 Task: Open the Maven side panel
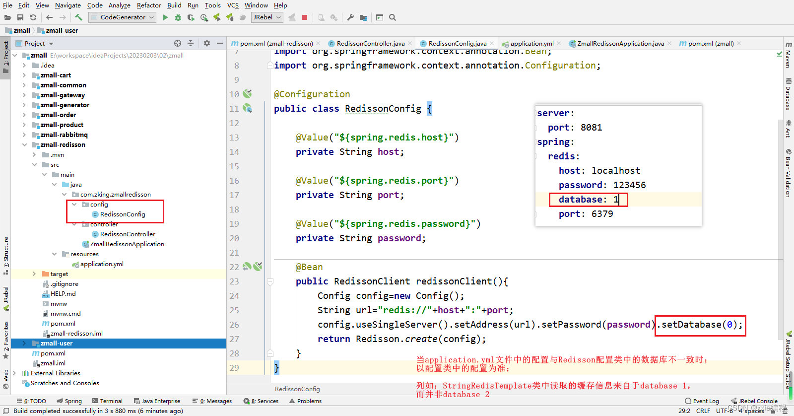tap(788, 55)
